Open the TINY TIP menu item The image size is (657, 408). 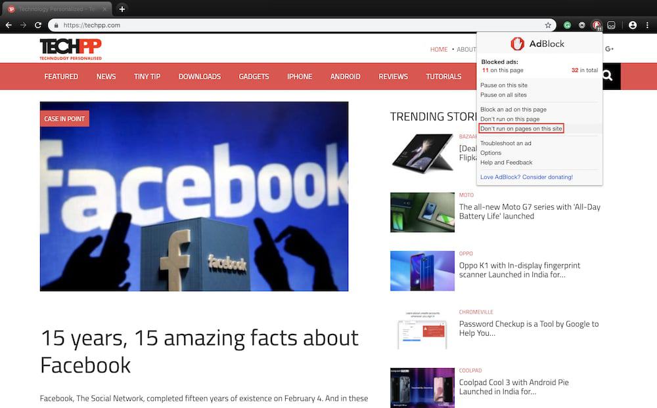click(147, 77)
